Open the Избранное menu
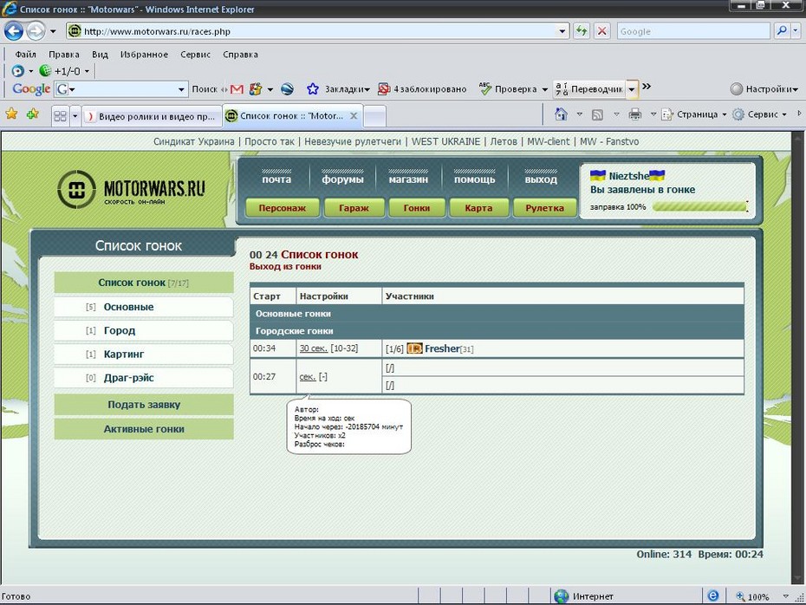The image size is (806, 605). coord(144,54)
